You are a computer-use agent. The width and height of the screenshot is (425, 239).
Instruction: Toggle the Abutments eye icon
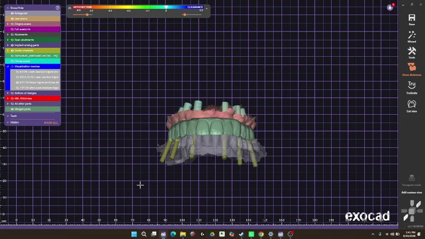[x=12, y=35]
